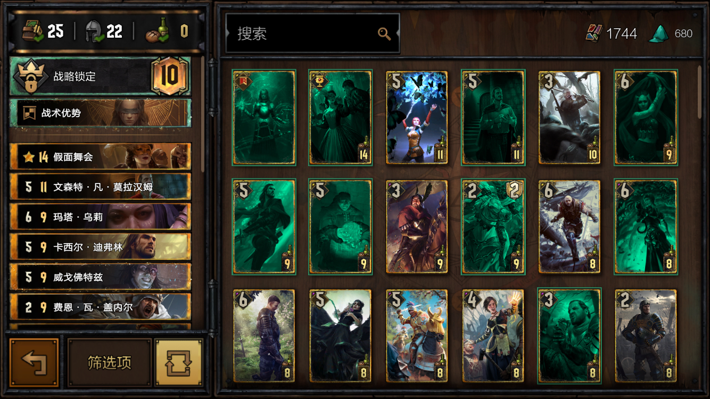Pick the butterfly sorceress card costing 11

click(x=417, y=118)
